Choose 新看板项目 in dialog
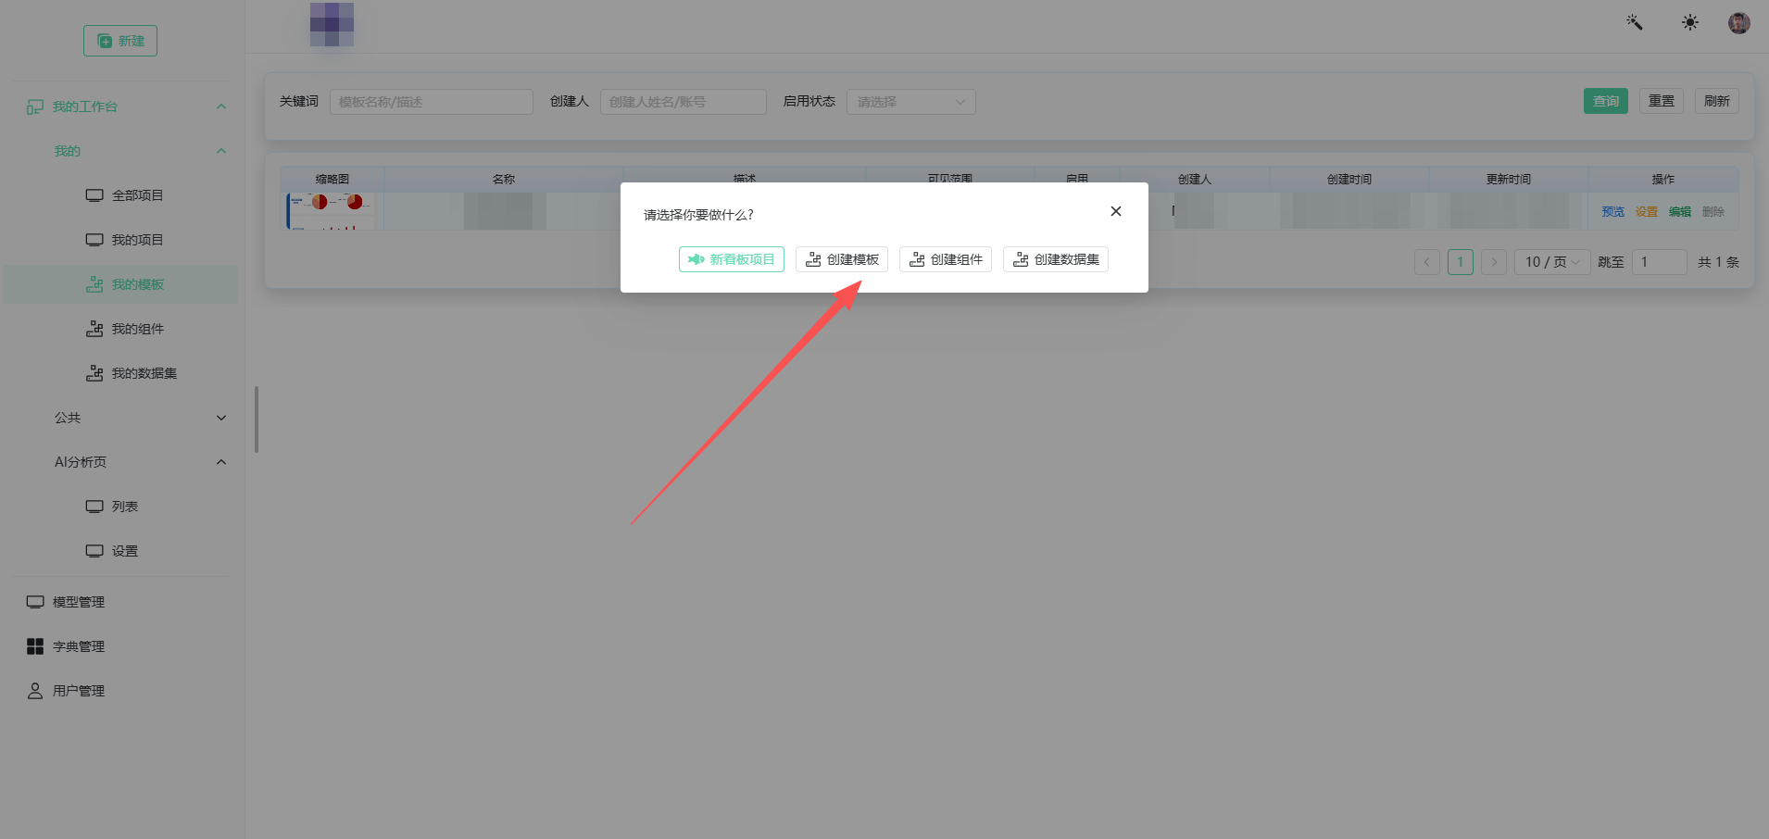Image resolution: width=1769 pixels, height=839 pixels. [732, 259]
